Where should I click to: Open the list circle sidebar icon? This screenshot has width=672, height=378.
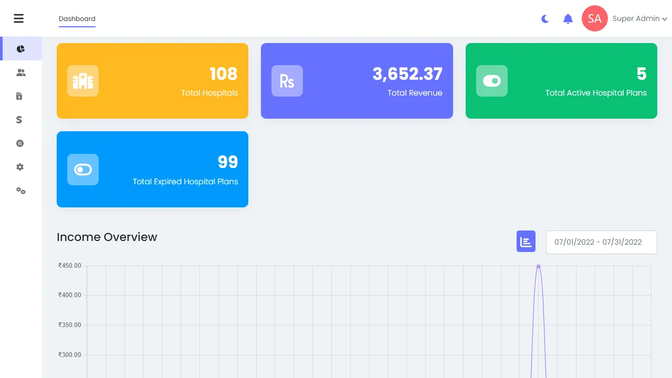[x=20, y=143]
